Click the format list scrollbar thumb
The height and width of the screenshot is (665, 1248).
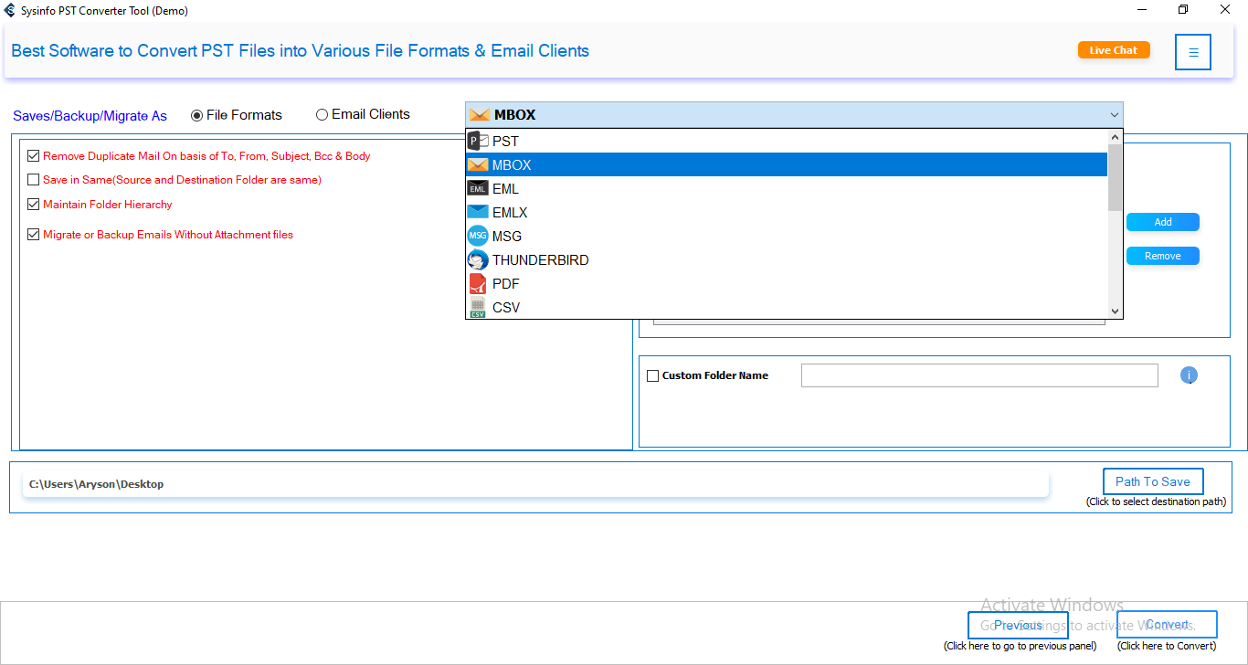pyautogui.click(x=1115, y=177)
